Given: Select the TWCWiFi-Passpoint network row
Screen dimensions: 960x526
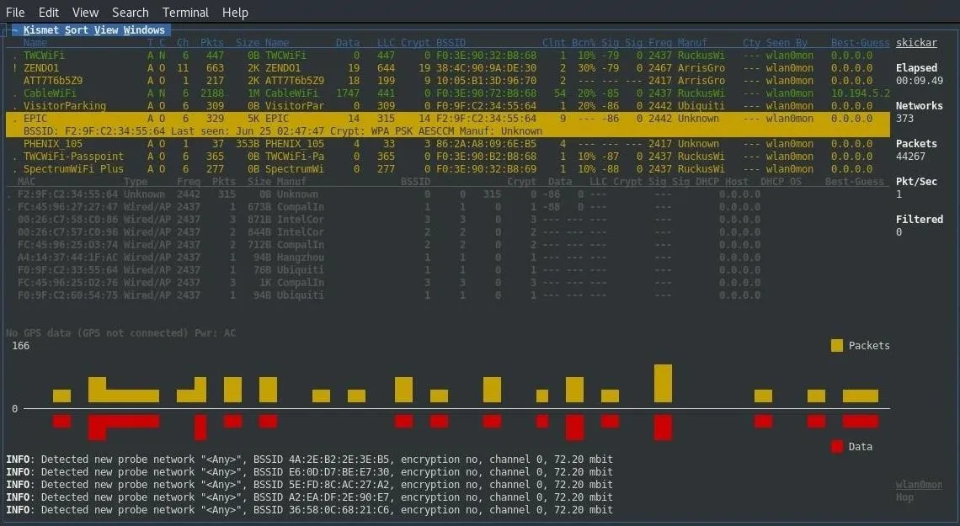Looking at the screenshot, I should coord(447,157).
